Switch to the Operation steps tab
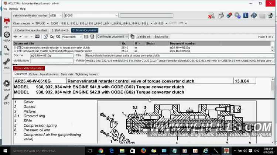 point(49,74)
